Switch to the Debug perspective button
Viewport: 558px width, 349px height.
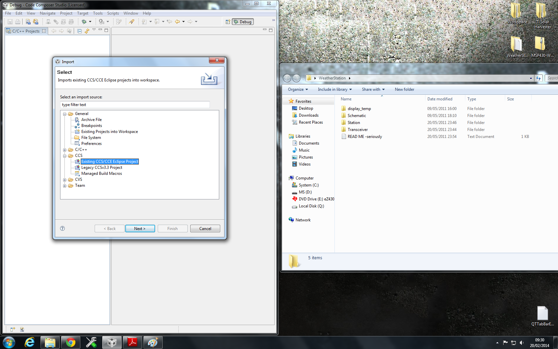pos(243,22)
